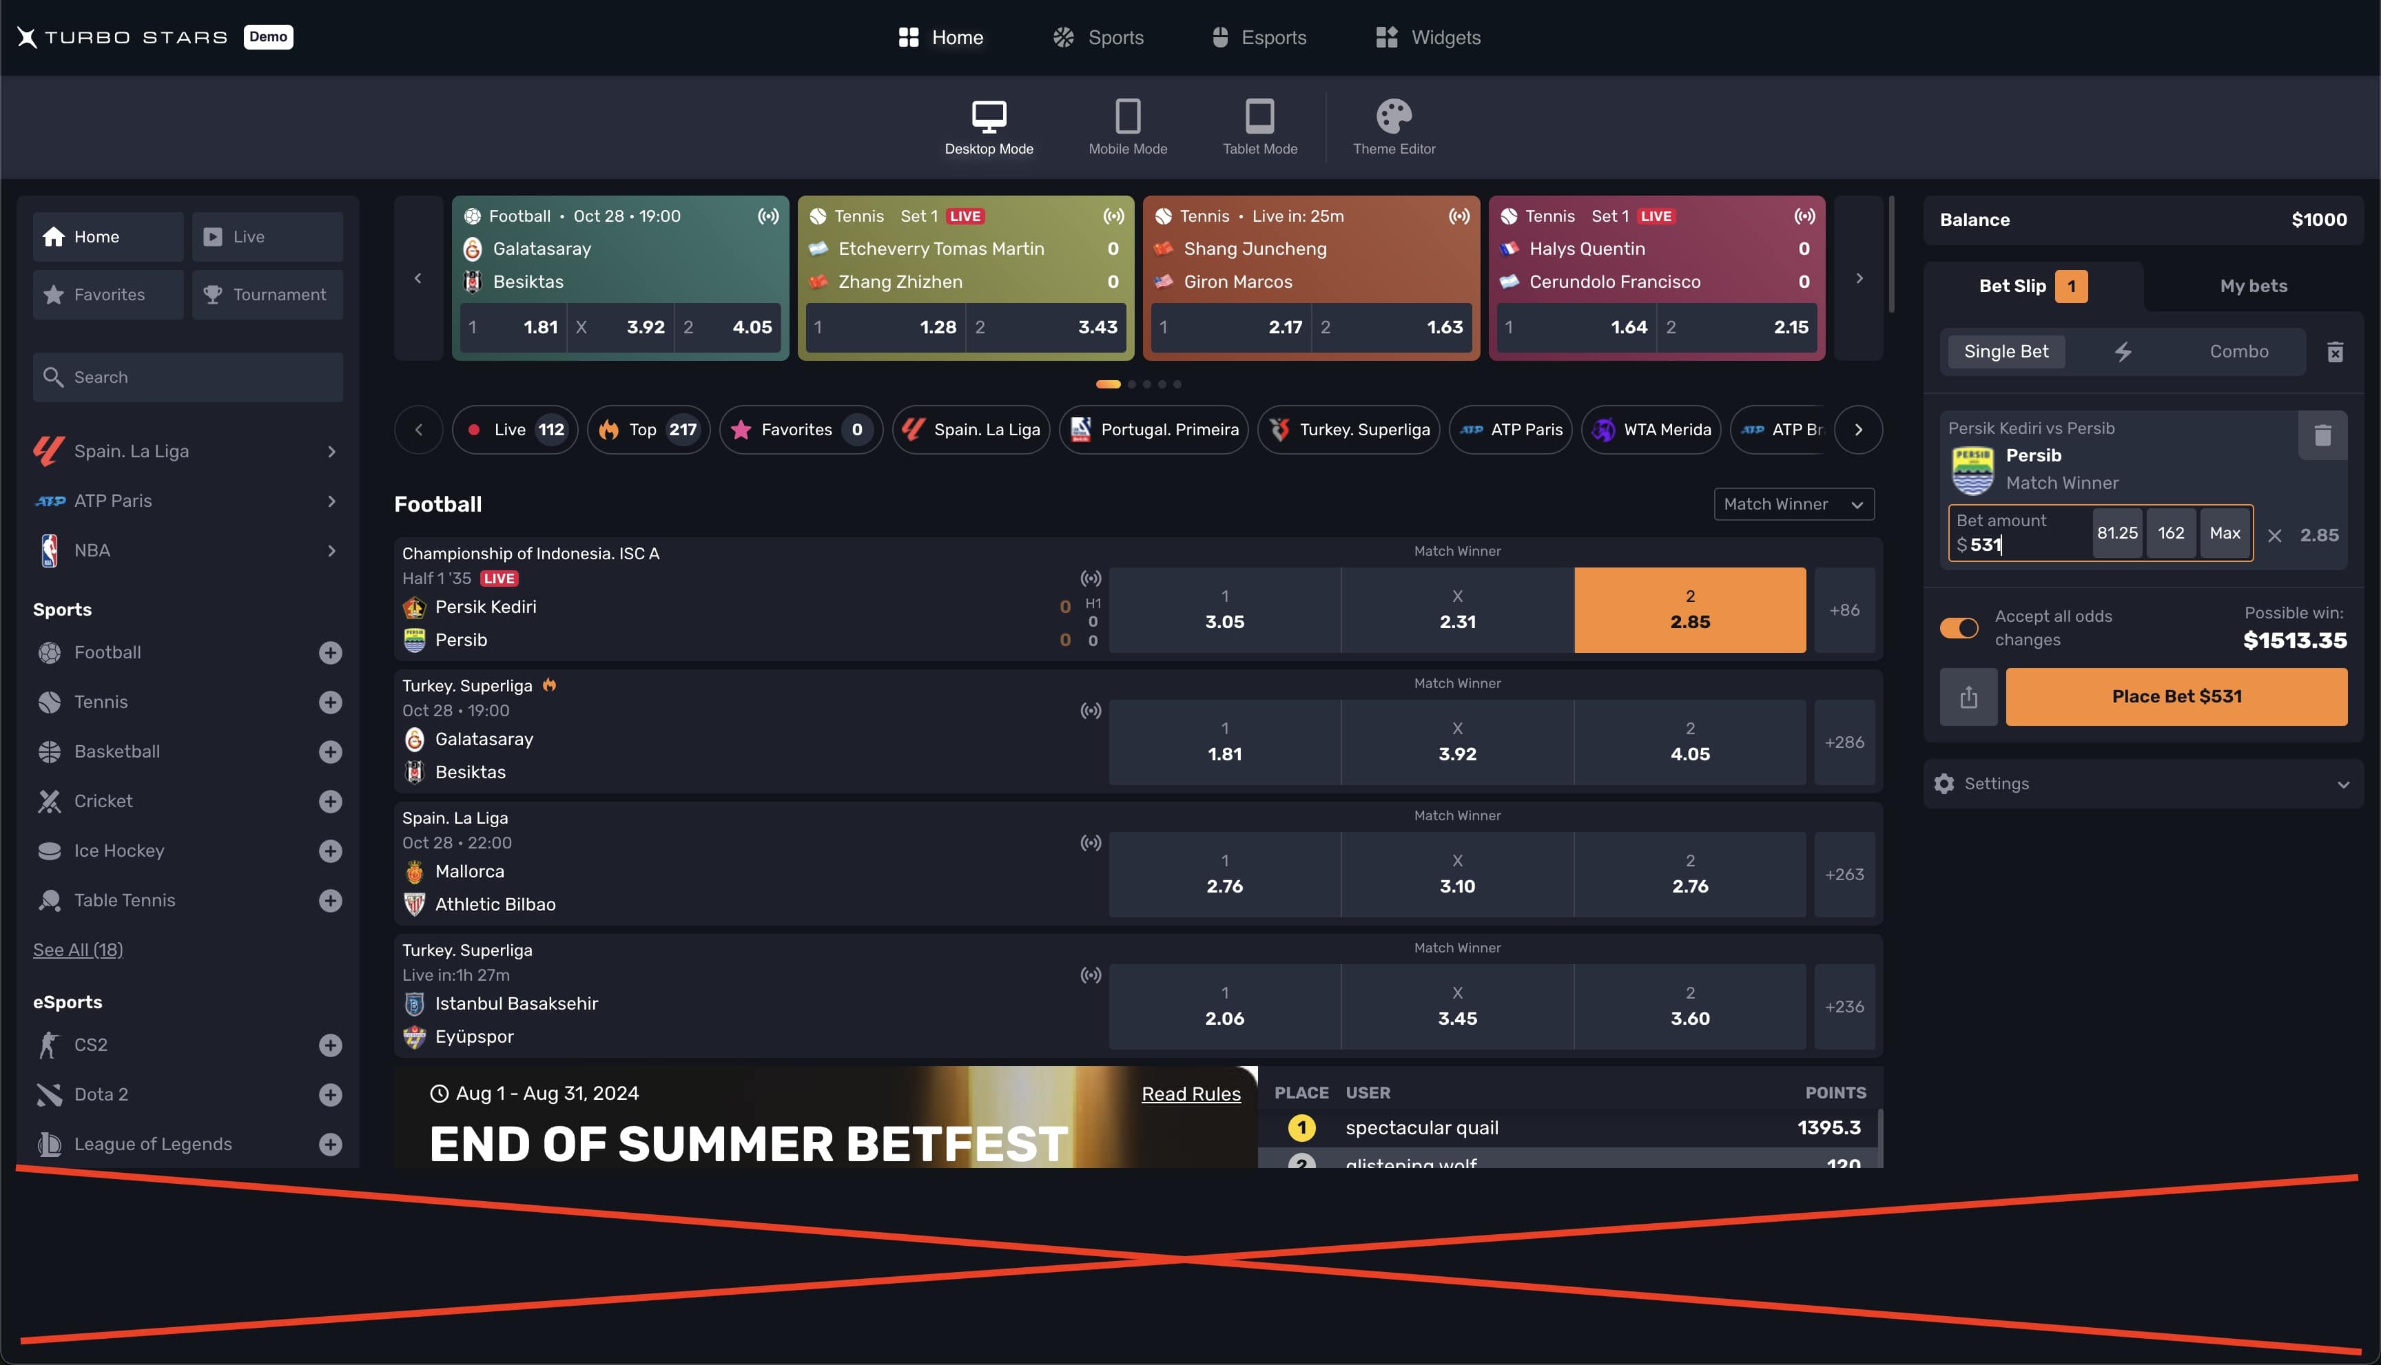2381x1365 pixels.
Task: Place Bet $531 button
Action: pos(2176,696)
